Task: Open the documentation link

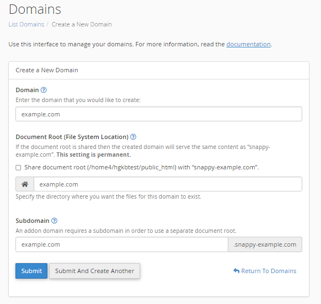Action: coord(248,44)
